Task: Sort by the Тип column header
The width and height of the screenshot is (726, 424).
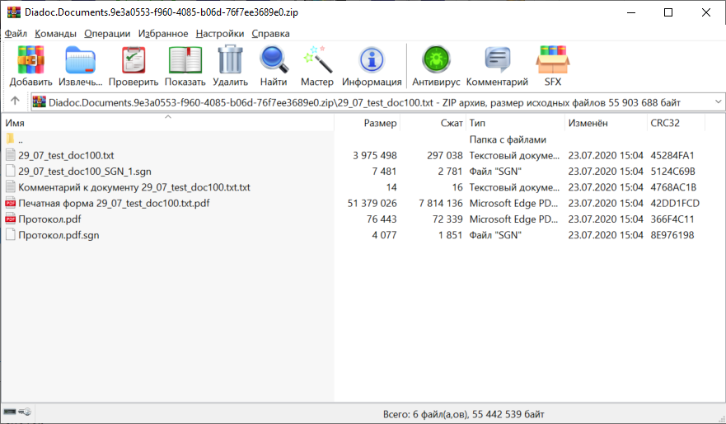Action: click(515, 123)
